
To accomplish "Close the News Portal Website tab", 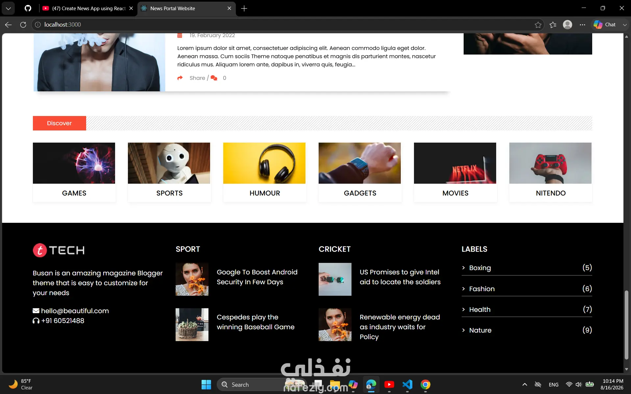I will [x=229, y=8].
